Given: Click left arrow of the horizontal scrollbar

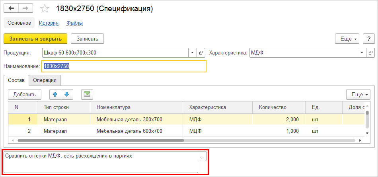Looking at the screenshot, I should point(13,140).
